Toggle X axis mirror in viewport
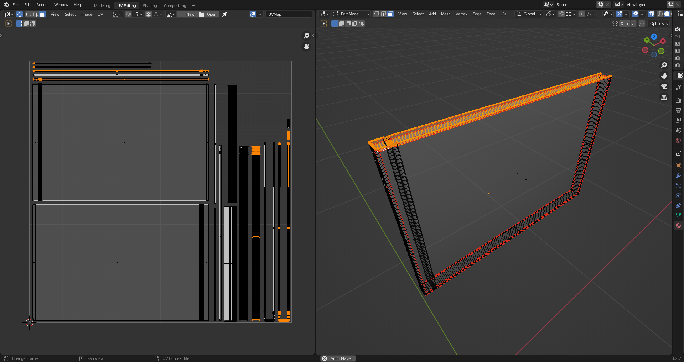 (622, 23)
